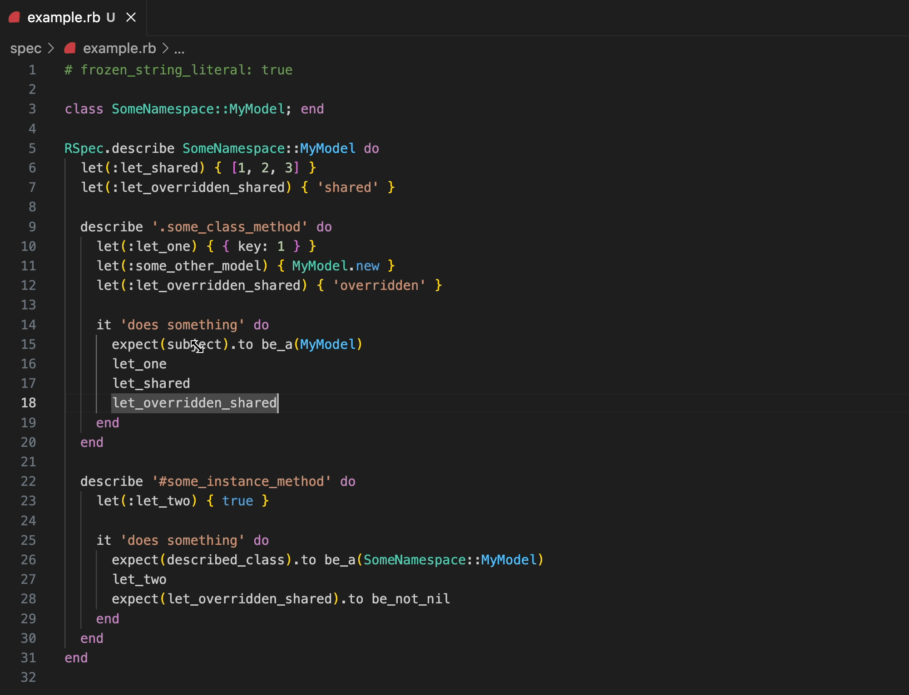Click the 'overridden' string on line 12

(x=379, y=285)
